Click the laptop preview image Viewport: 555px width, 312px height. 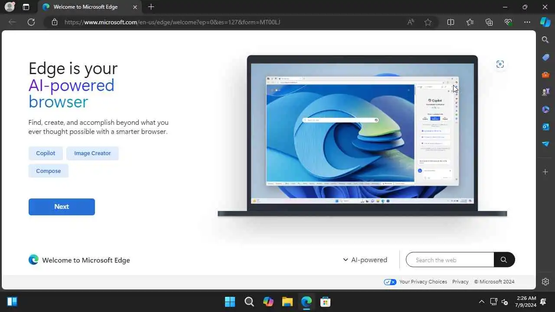point(362,136)
